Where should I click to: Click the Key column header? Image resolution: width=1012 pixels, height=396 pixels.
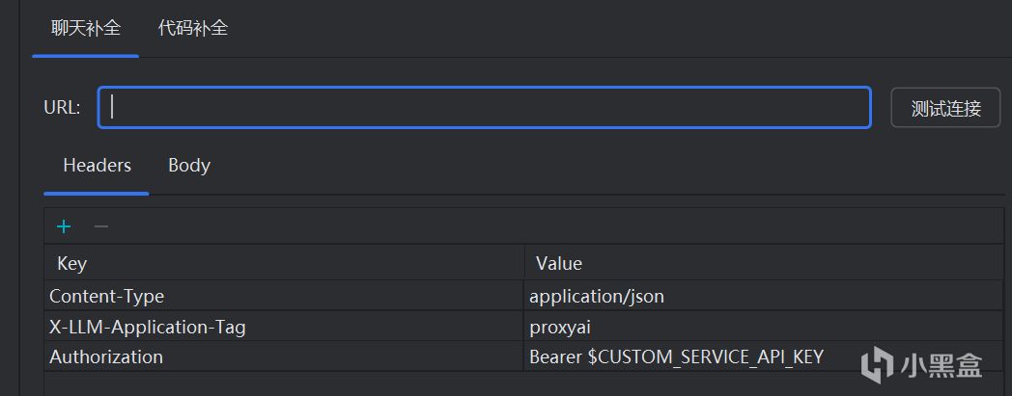(x=72, y=263)
